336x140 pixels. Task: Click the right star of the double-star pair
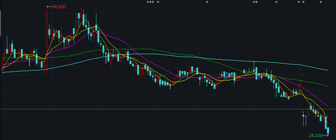[x=257, y=2]
